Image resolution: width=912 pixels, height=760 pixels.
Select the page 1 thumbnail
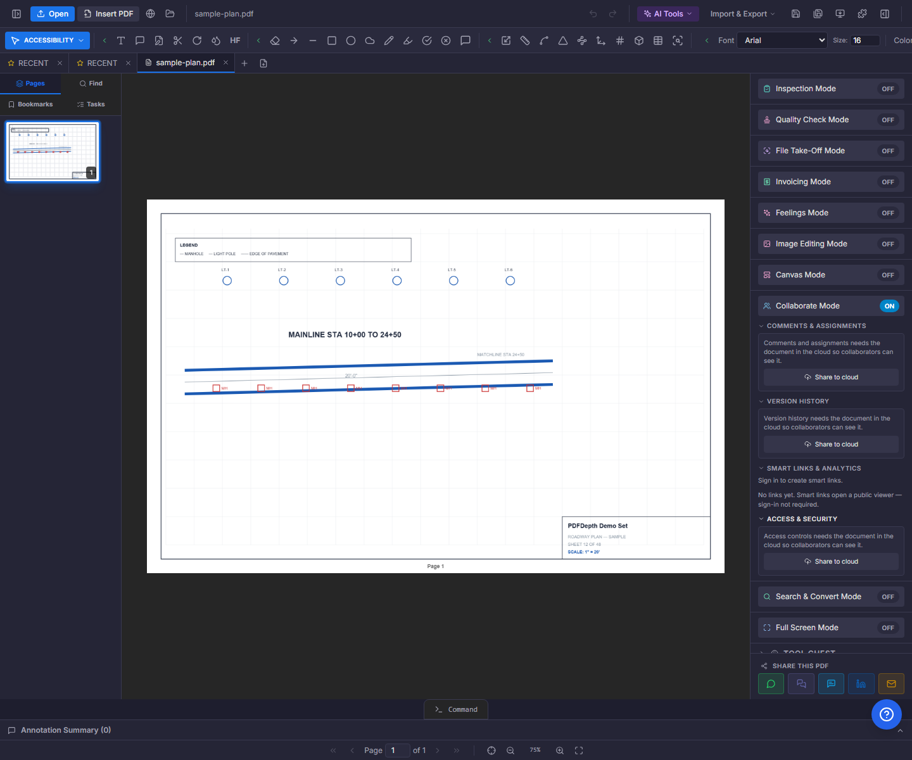click(x=53, y=152)
